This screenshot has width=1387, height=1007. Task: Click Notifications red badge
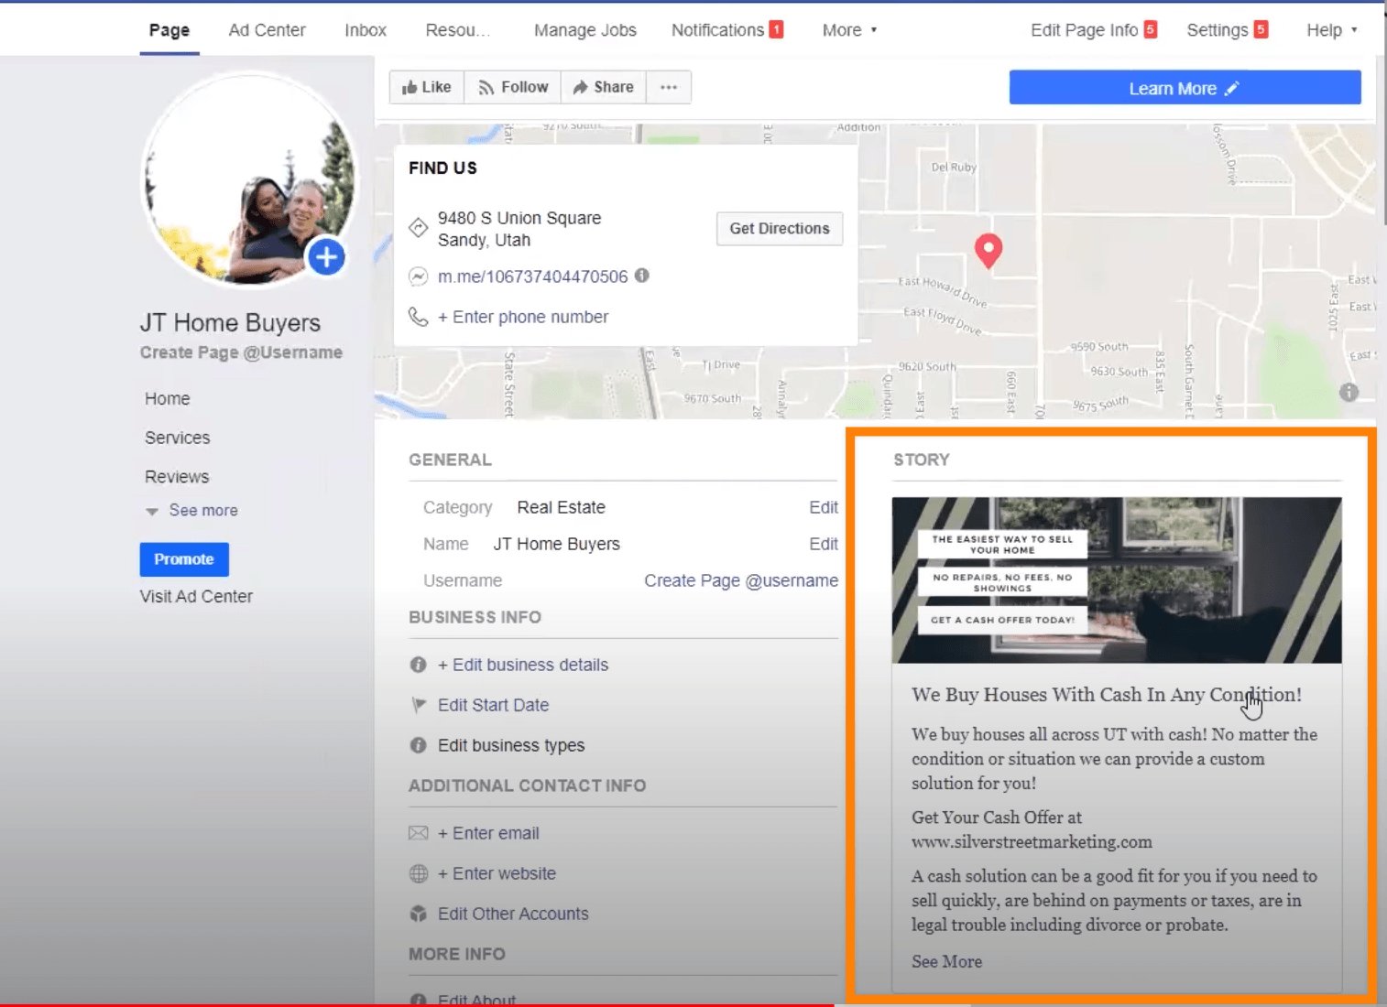click(776, 29)
